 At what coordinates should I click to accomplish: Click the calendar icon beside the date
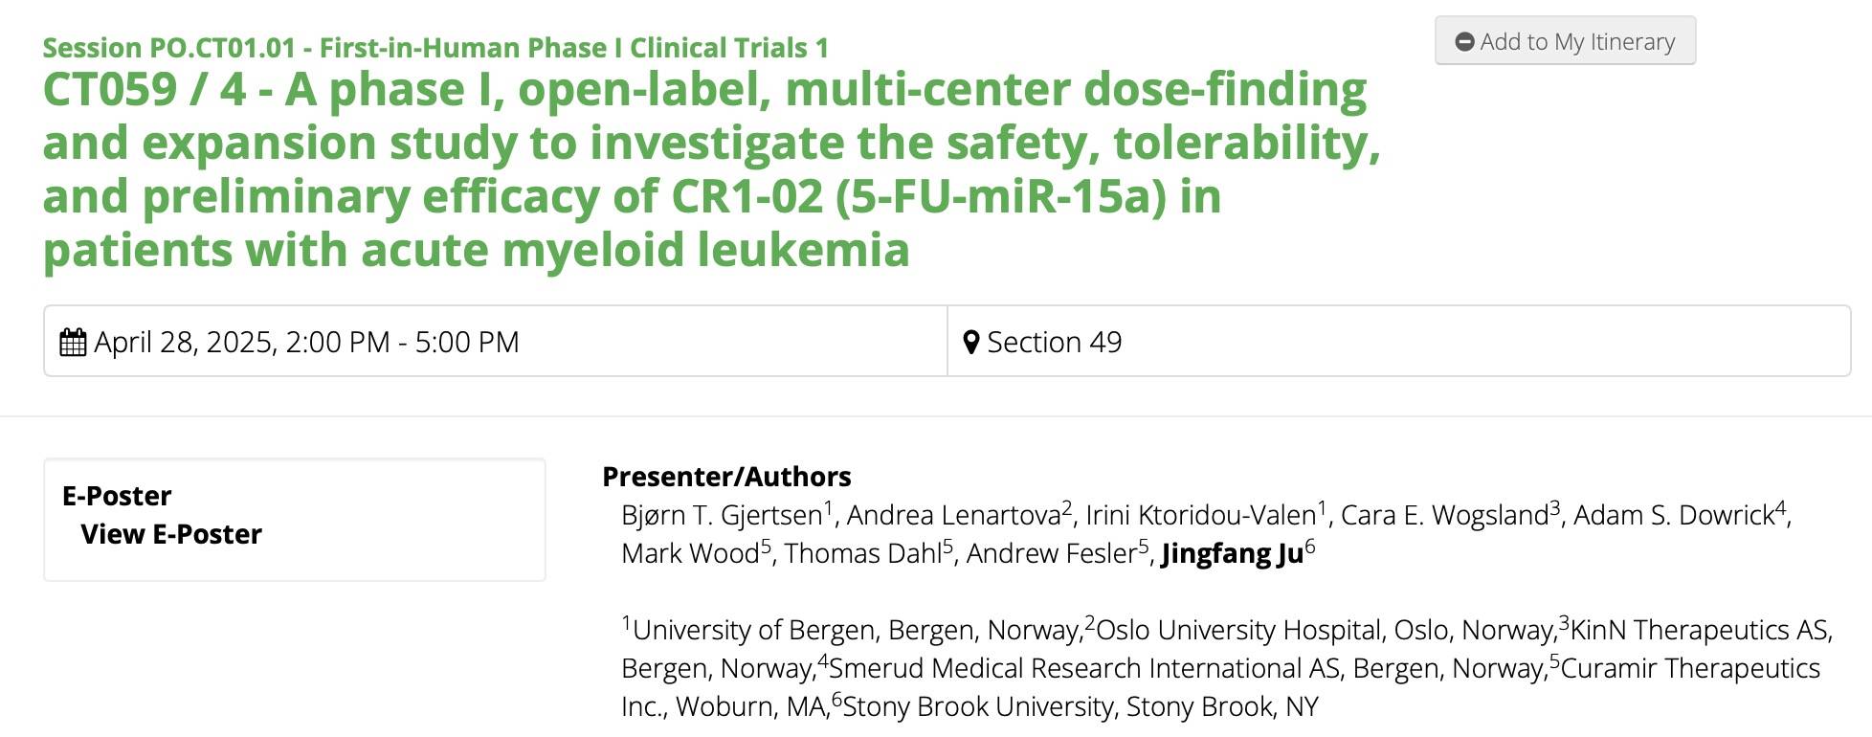pos(73,343)
